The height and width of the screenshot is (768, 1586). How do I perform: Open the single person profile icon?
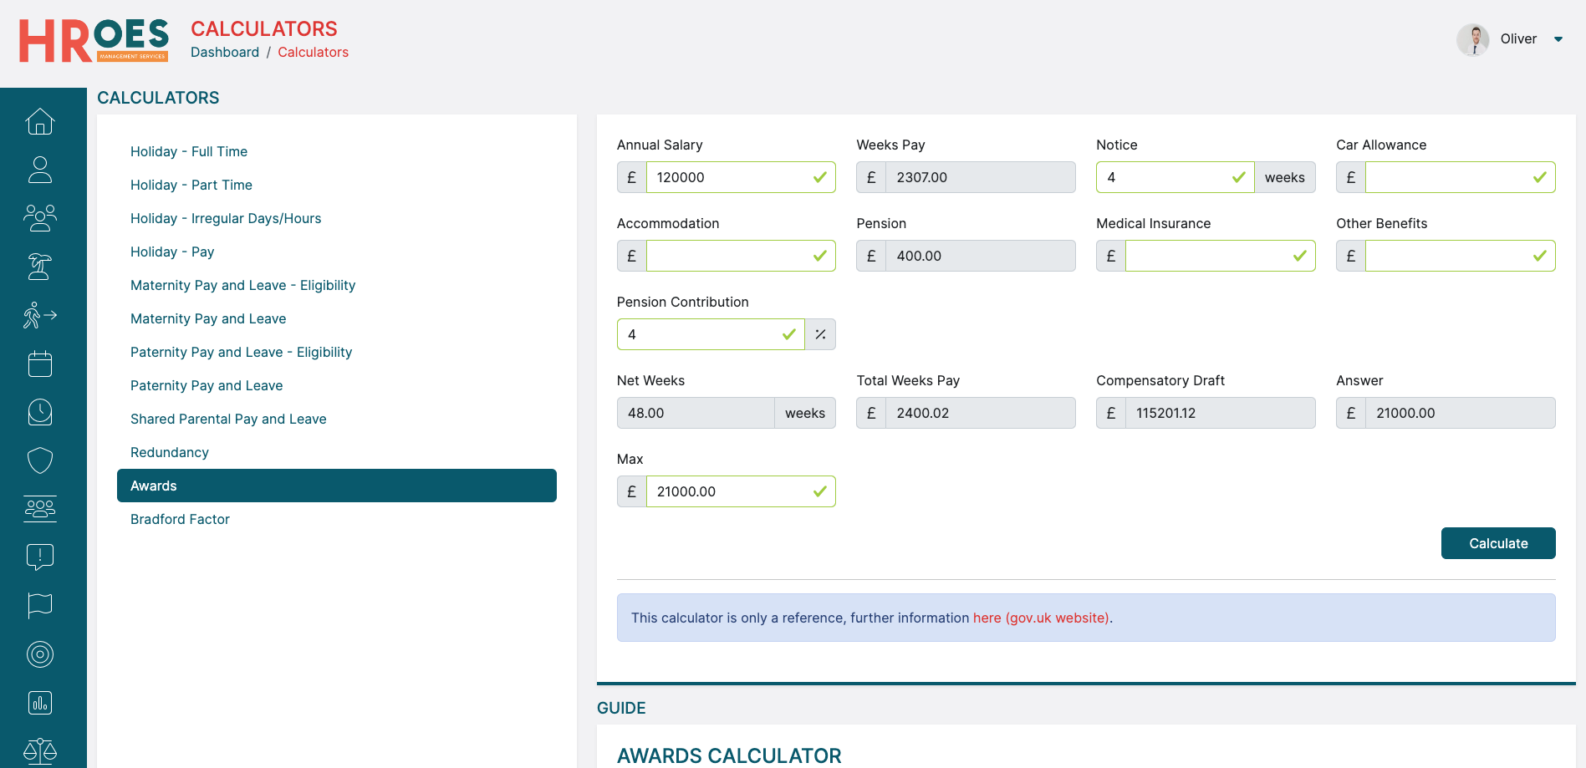(40, 170)
